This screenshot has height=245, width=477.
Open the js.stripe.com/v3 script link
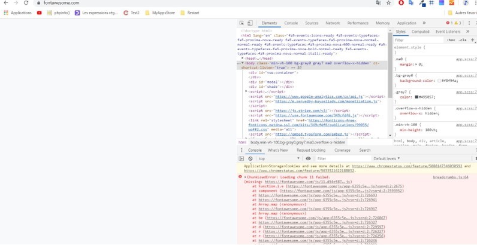click(302, 111)
